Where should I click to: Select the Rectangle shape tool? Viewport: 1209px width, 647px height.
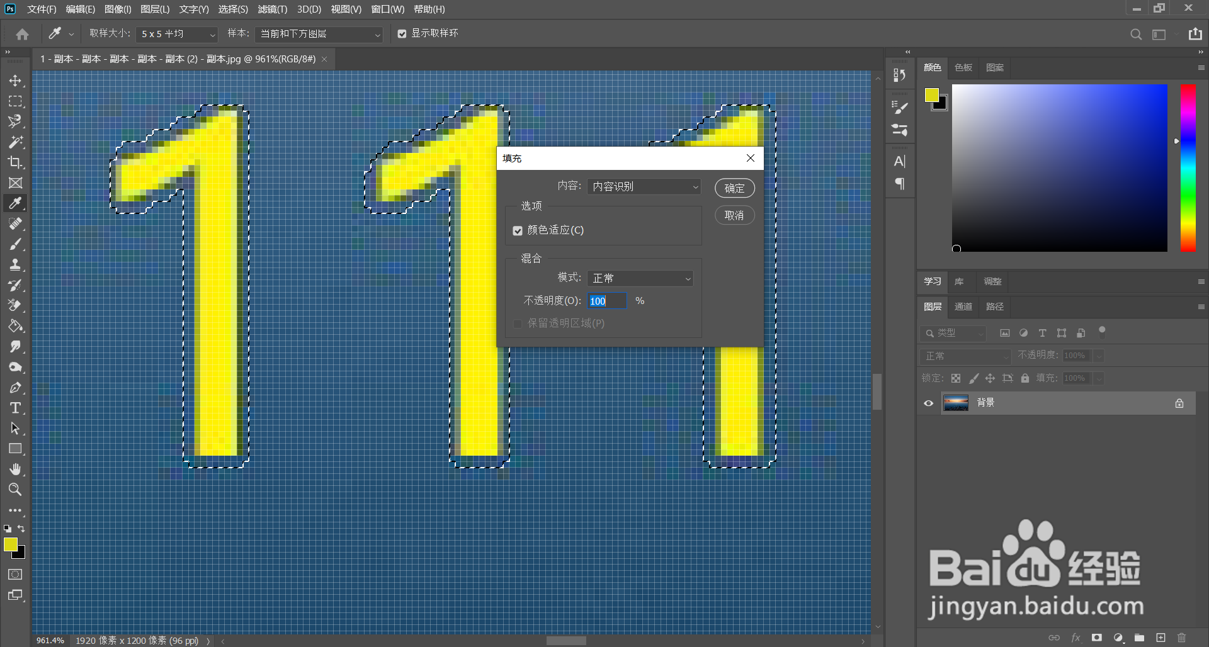(15, 449)
